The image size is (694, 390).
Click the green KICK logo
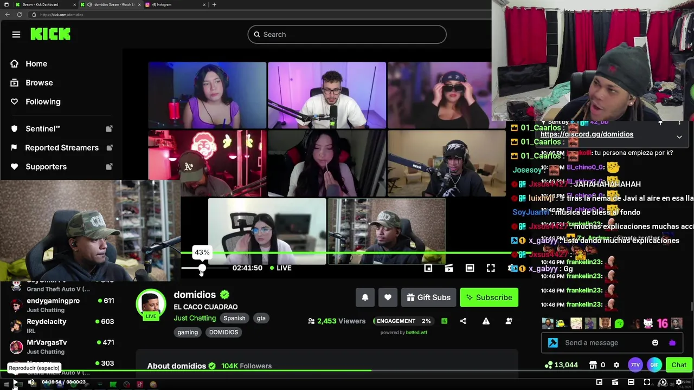coord(50,34)
